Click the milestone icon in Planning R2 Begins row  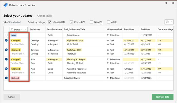tap(108, 59)
